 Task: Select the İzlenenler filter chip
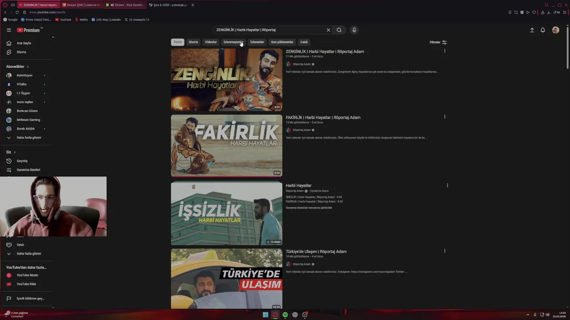(257, 42)
